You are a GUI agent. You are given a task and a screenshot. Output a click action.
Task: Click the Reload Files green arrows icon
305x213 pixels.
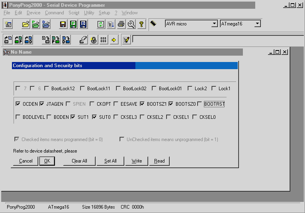101,24
